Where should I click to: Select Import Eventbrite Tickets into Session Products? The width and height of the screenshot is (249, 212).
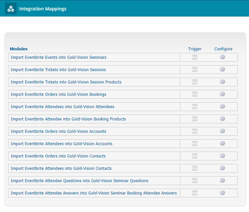pos(66,82)
